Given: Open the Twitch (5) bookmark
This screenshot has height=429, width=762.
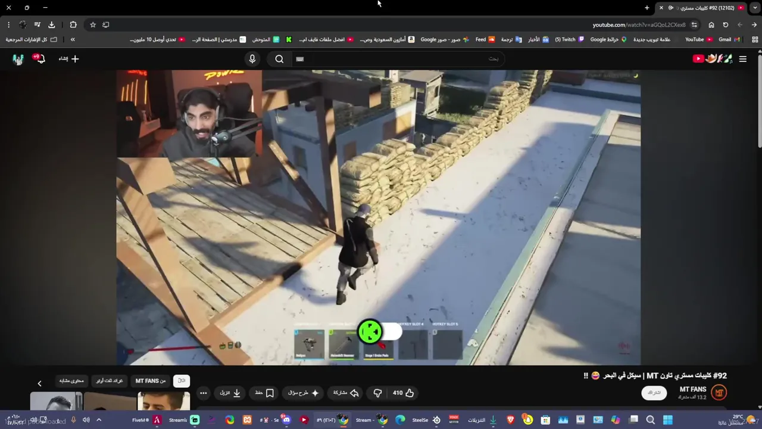Looking at the screenshot, I should pos(570,39).
